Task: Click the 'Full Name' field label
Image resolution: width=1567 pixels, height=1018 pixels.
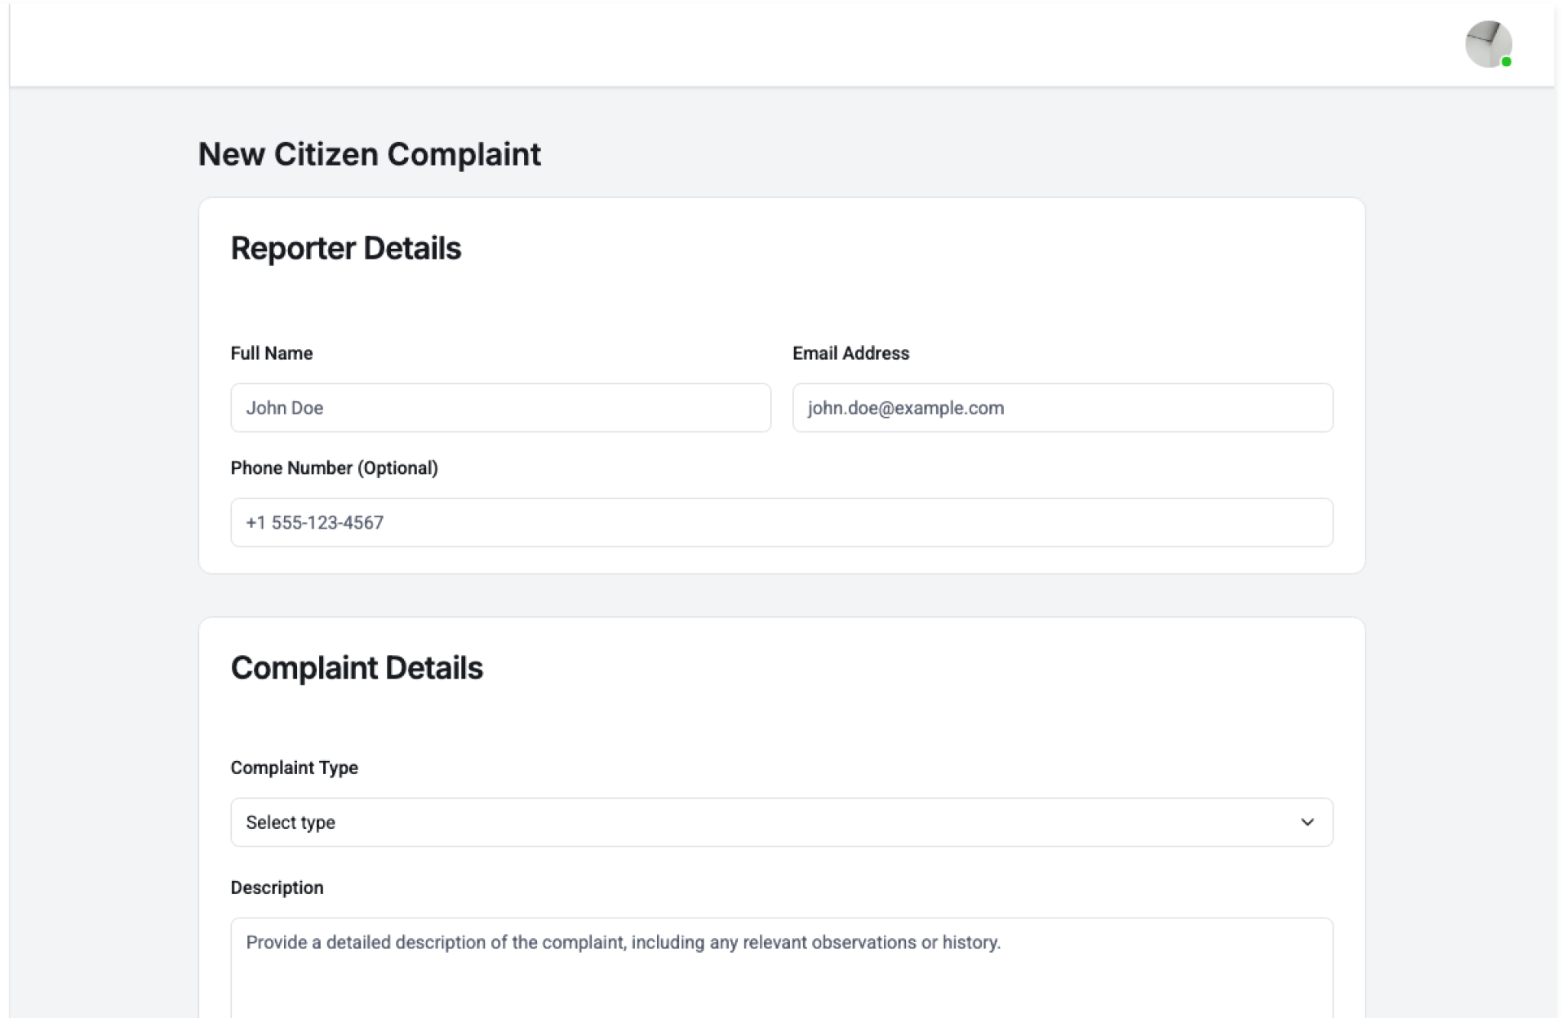Action: [x=272, y=353]
